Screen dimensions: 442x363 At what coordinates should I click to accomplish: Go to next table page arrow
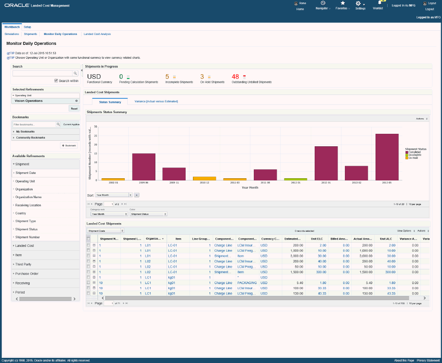pyautogui.click(x=123, y=303)
